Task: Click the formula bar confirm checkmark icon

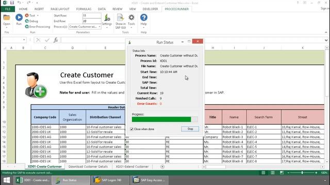Action: (47, 40)
